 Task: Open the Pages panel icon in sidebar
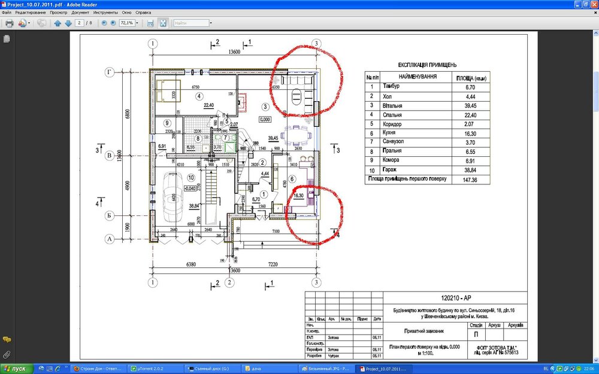point(7,39)
